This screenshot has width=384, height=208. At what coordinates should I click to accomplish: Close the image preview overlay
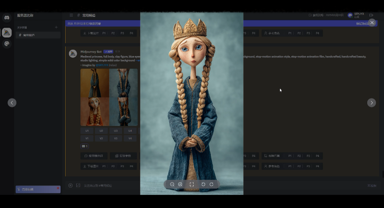(x=372, y=23)
